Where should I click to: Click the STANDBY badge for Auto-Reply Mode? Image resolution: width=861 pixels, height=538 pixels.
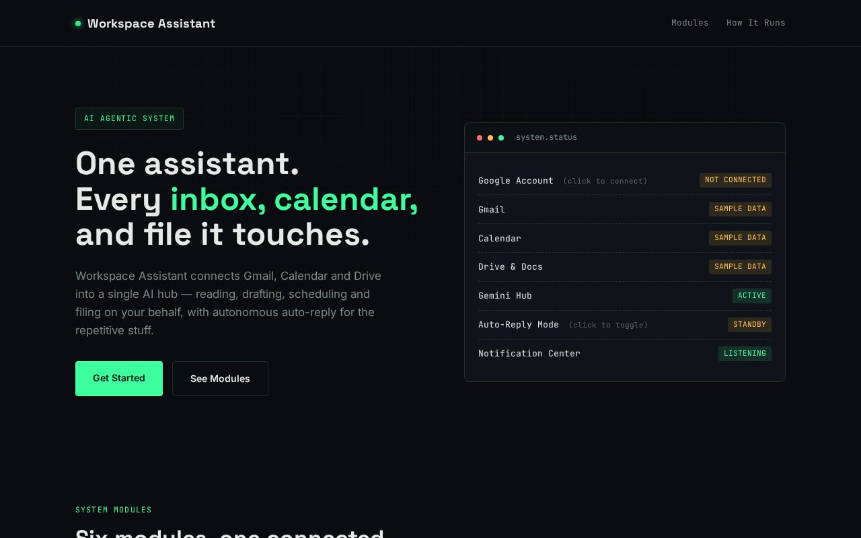tap(749, 325)
